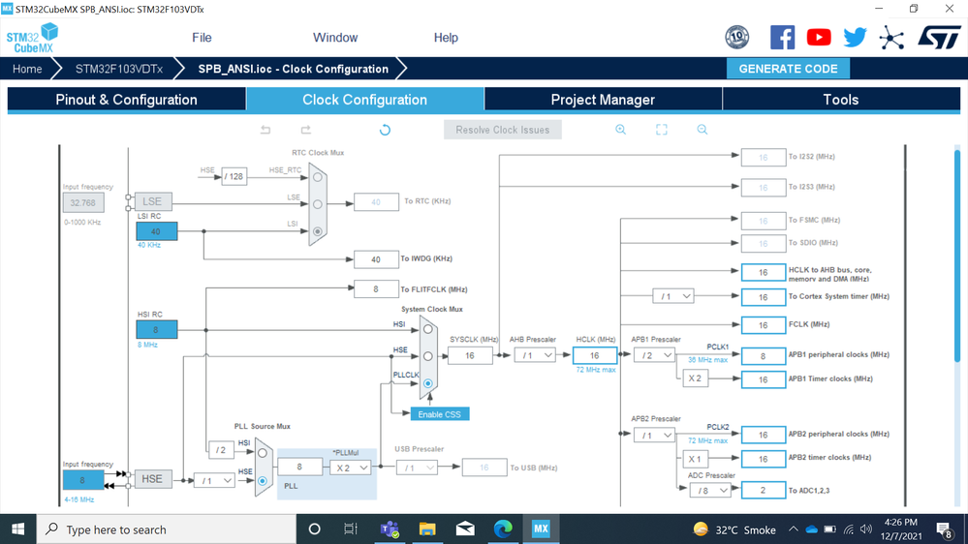This screenshot has width=968, height=544.
Task: Open the ST Twitter icon
Action: (855, 38)
